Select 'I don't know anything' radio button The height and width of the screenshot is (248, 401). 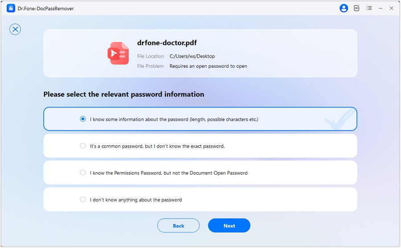[x=83, y=199]
